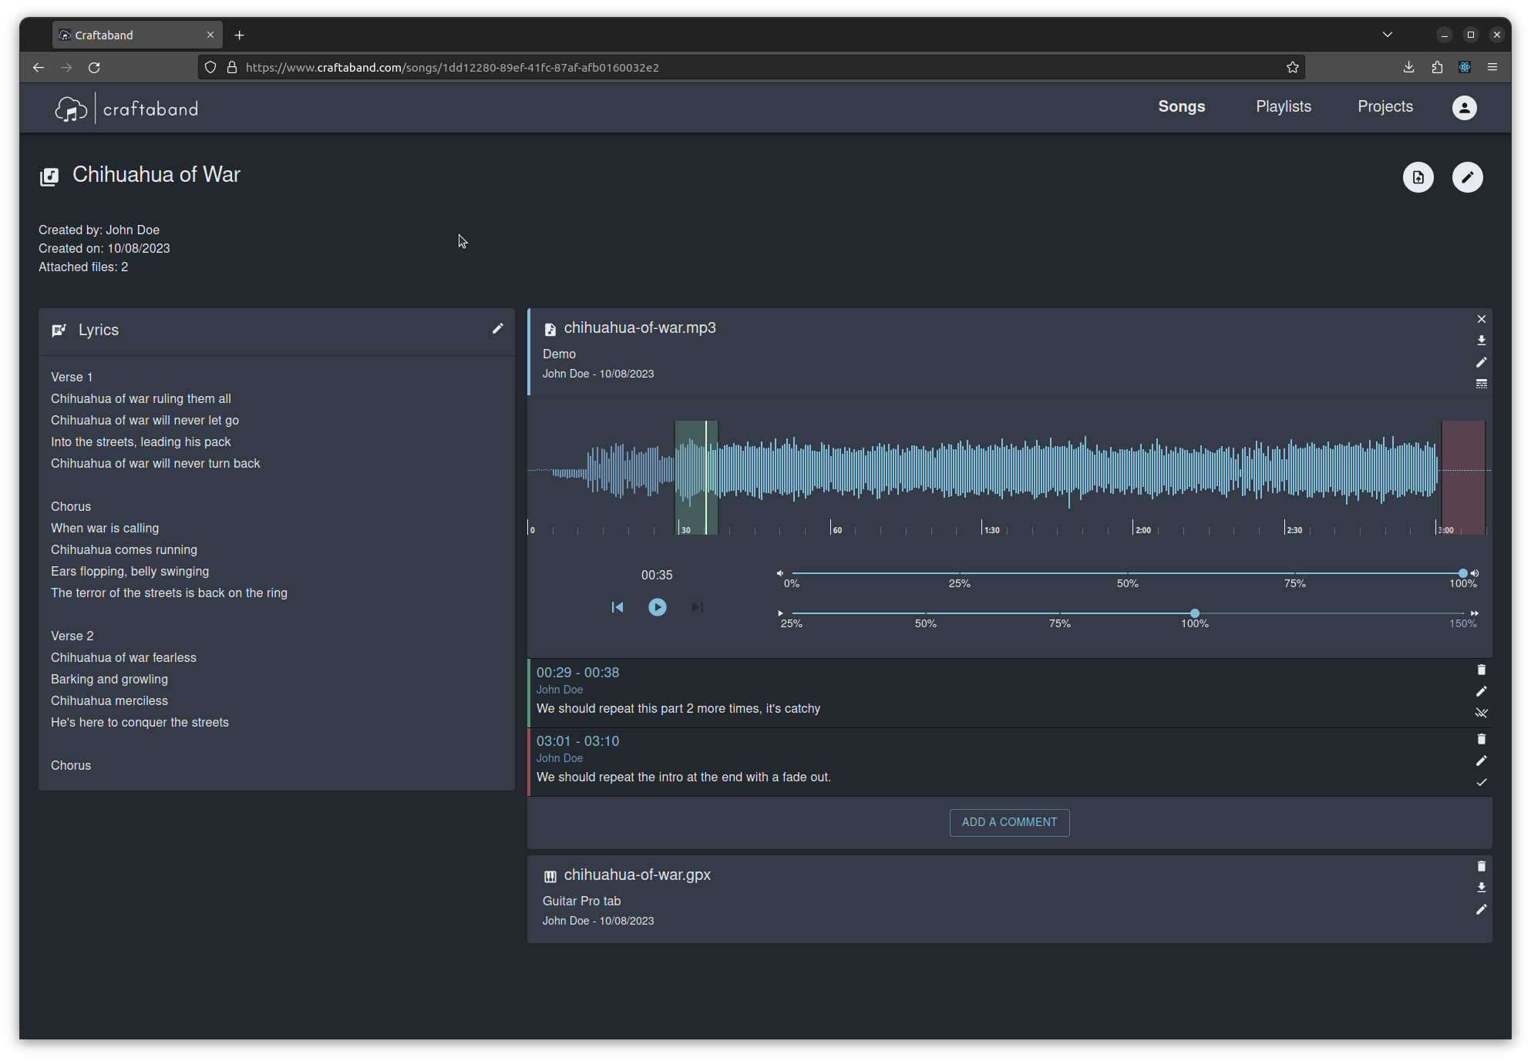The height and width of the screenshot is (1061, 1531).
Task: Edit the 00:29 - 00:38 comment
Action: pos(1481,692)
